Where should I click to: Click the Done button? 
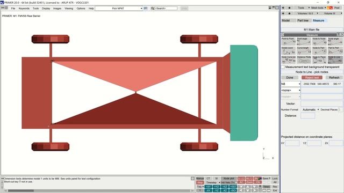[290, 77]
